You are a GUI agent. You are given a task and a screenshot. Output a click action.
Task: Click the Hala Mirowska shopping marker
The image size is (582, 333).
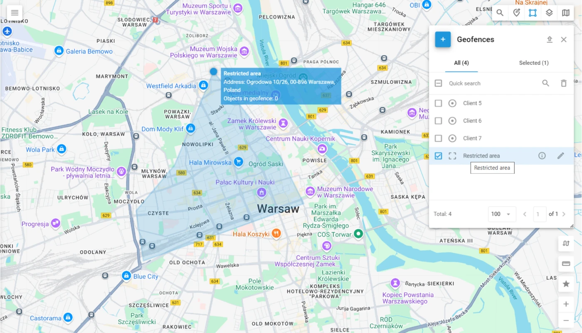point(238,162)
